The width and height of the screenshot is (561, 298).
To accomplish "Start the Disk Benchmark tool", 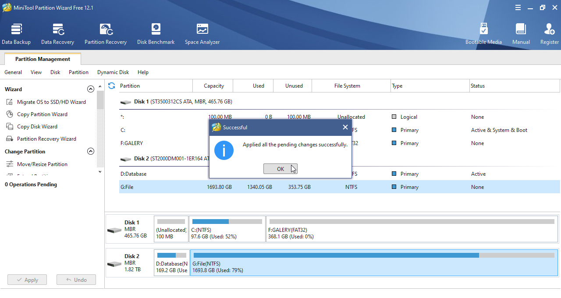I will (156, 34).
